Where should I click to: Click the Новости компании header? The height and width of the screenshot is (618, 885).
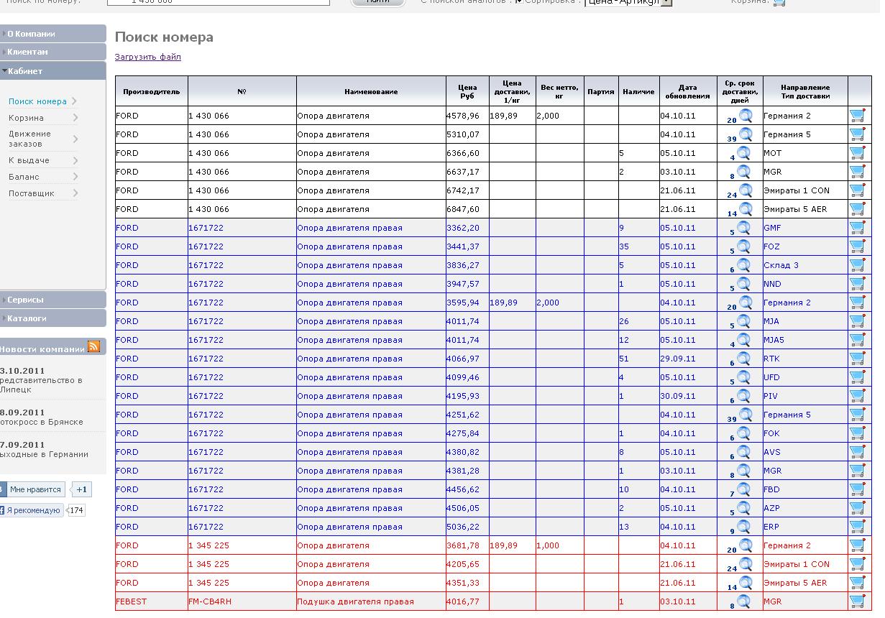pyautogui.click(x=42, y=349)
